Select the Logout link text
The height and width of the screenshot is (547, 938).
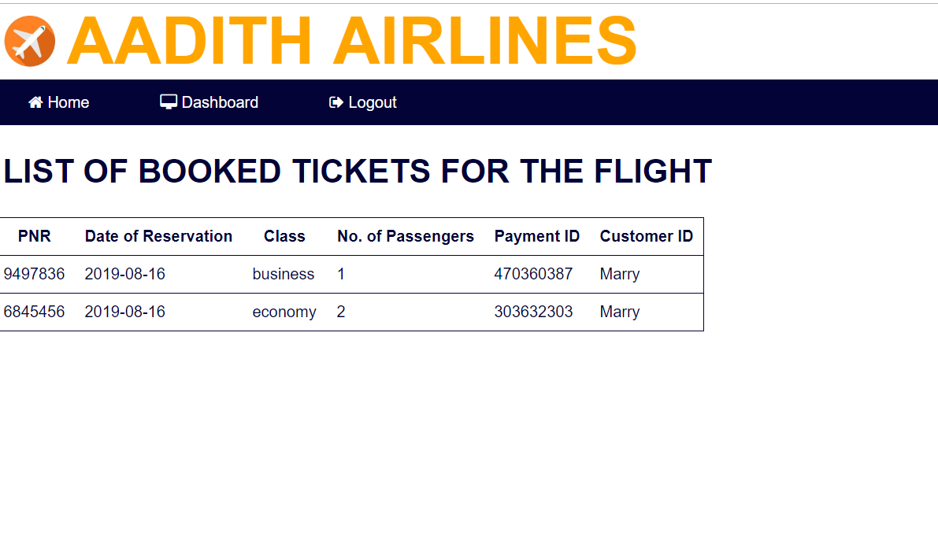[x=372, y=103]
